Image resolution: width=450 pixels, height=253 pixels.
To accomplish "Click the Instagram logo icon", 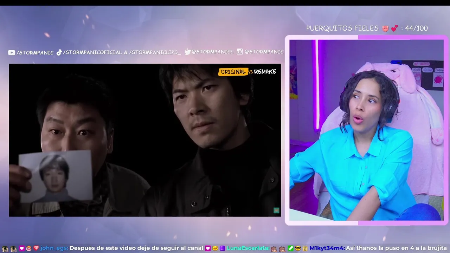I will 240,52.
